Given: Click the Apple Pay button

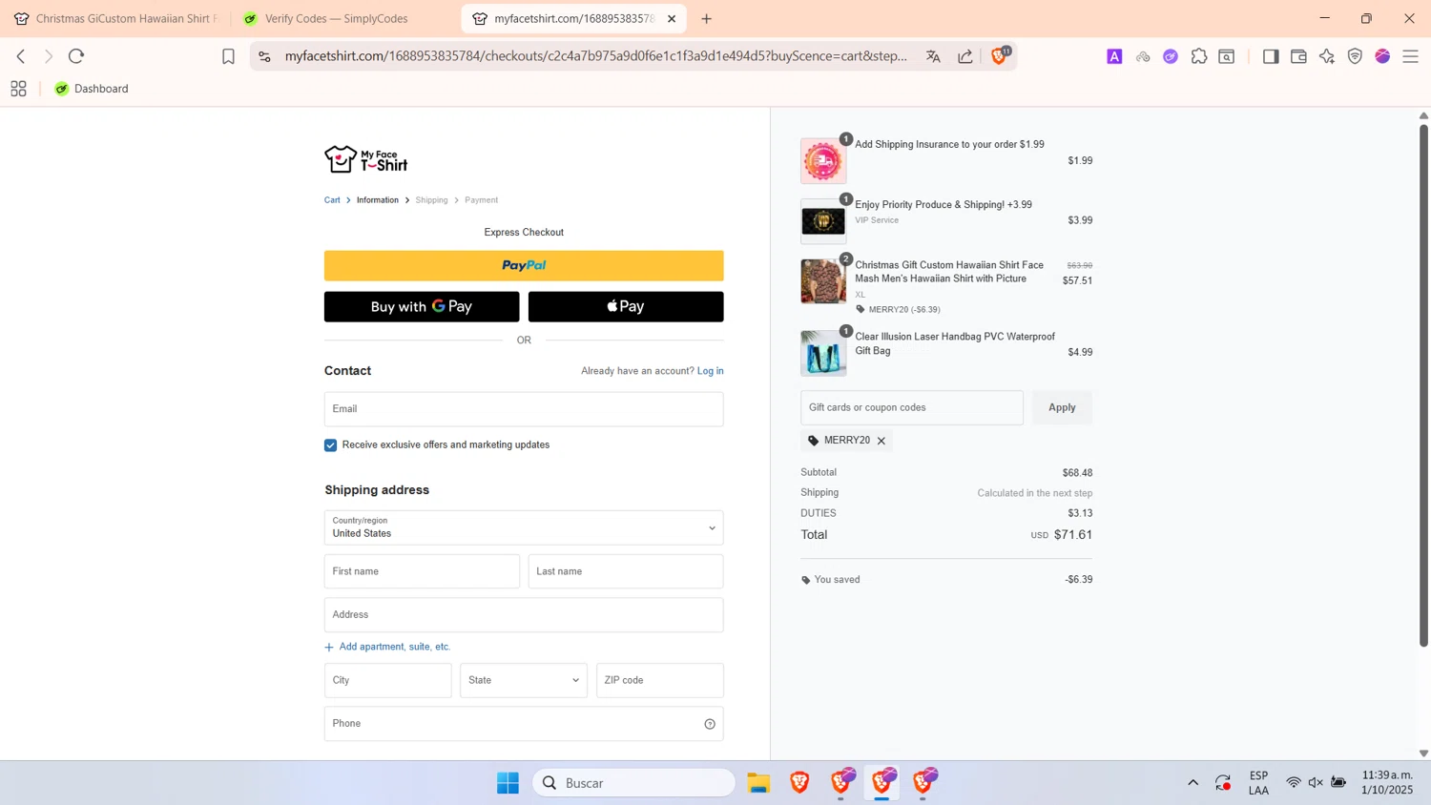Looking at the screenshot, I should tap(626, 307).
